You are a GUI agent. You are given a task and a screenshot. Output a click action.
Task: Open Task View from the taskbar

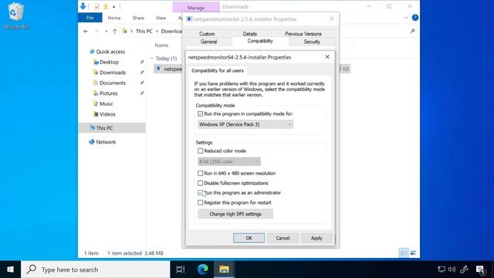pos(181,270)
